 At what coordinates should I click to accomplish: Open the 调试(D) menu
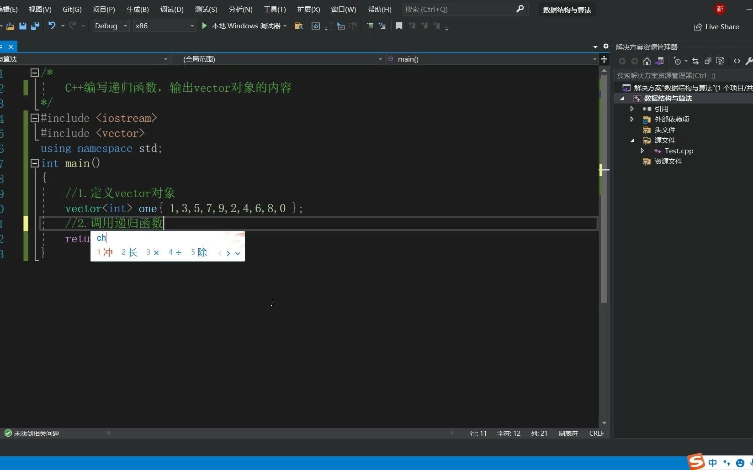(x=171, y=9)
